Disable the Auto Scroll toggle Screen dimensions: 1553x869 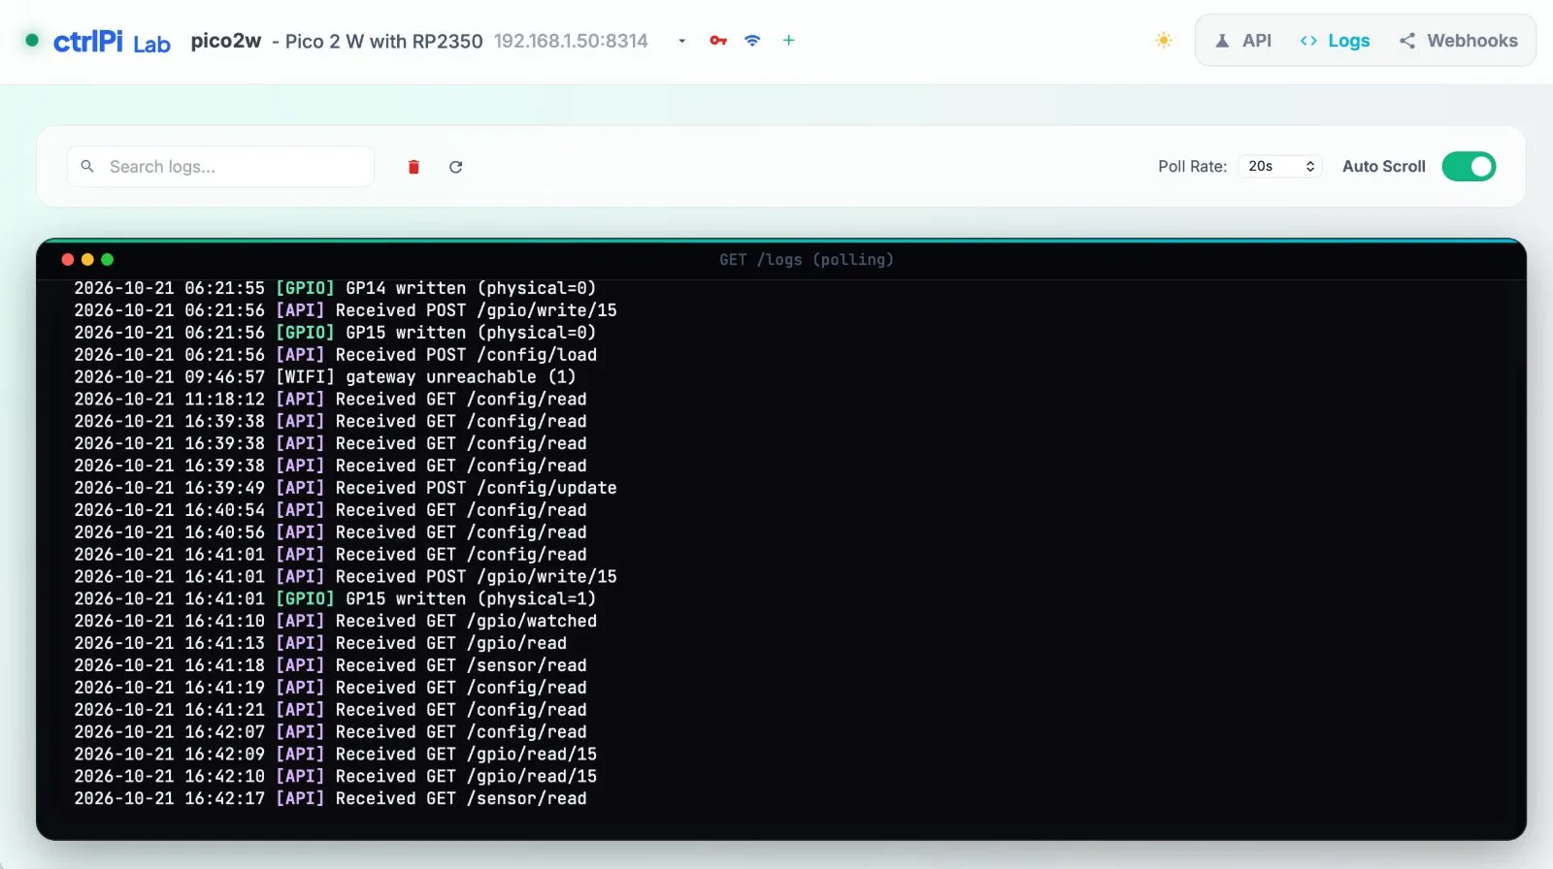pos(1469,167)
